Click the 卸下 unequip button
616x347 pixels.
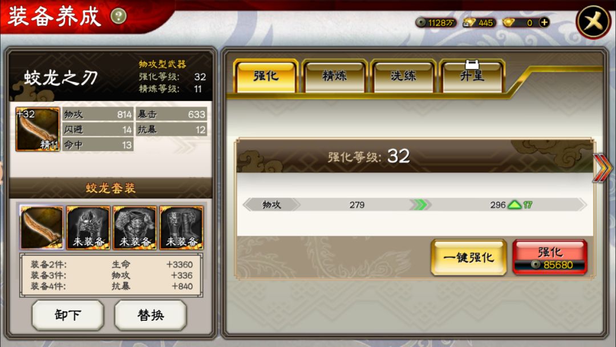(x=67, y=315)
